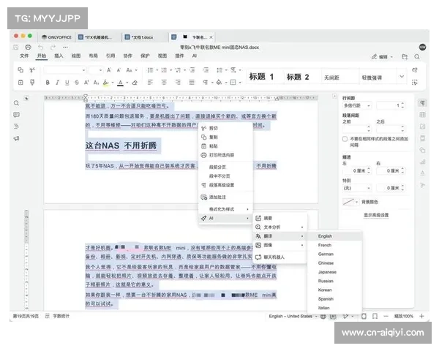Toggle nonprinting characters pilcrow in ribbon
The image size is (439, 351).
click(x=206, y=83)
